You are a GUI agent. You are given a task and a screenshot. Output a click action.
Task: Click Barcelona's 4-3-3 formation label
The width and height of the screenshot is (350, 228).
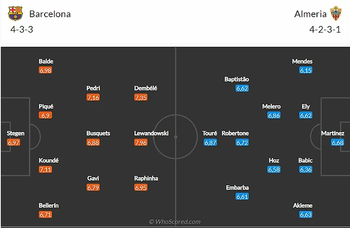point(22,29)
